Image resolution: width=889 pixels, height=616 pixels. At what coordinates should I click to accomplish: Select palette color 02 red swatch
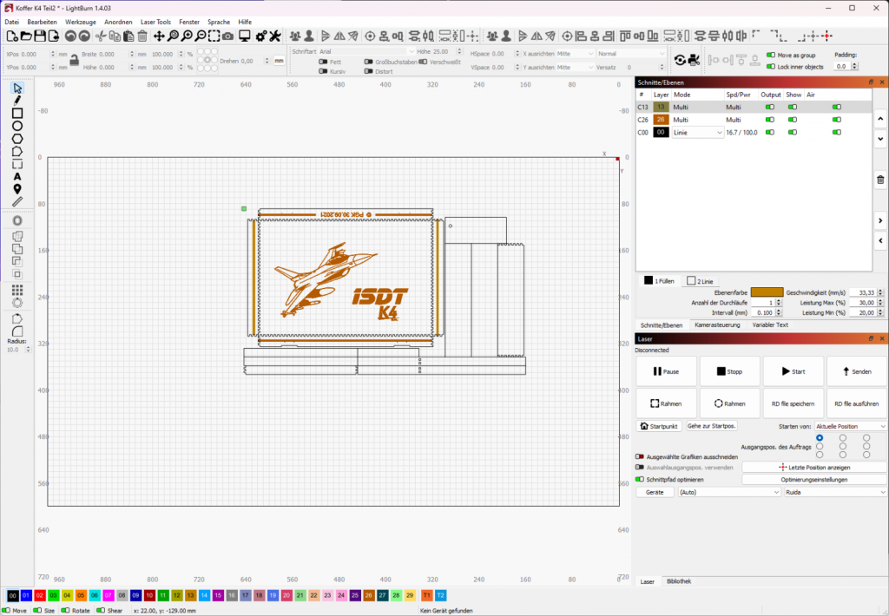pyautogui.click(x=40, y=595)
